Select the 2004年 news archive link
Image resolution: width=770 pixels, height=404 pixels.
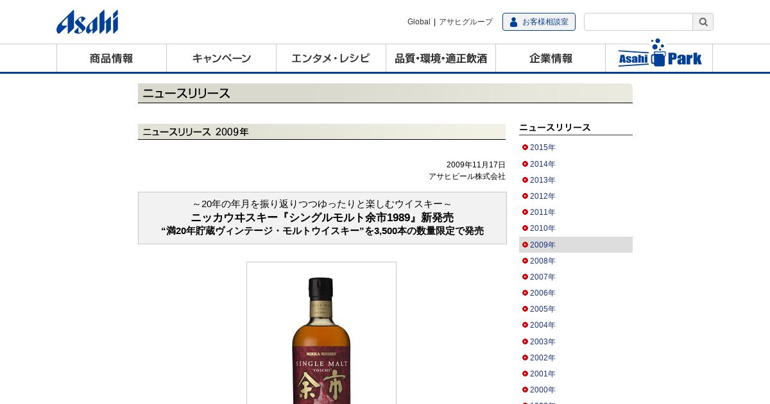click(x=543, y=325)
